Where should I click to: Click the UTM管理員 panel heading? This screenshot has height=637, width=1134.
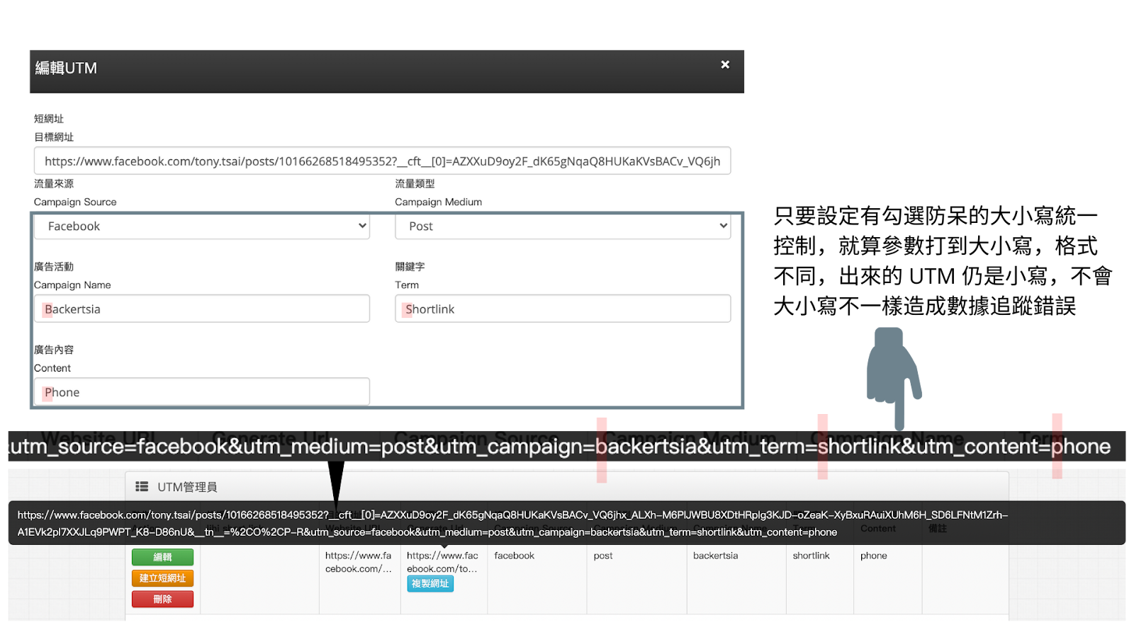[187, 487]
